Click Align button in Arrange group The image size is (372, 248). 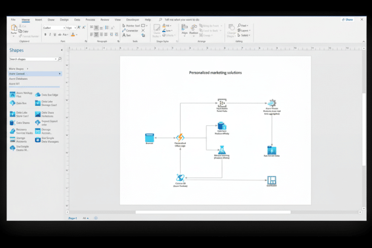coord(184,30)
